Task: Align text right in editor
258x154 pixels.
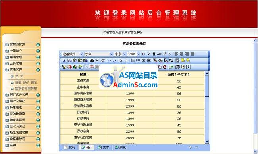Action: pyautogui.click(x=187, y=54)
